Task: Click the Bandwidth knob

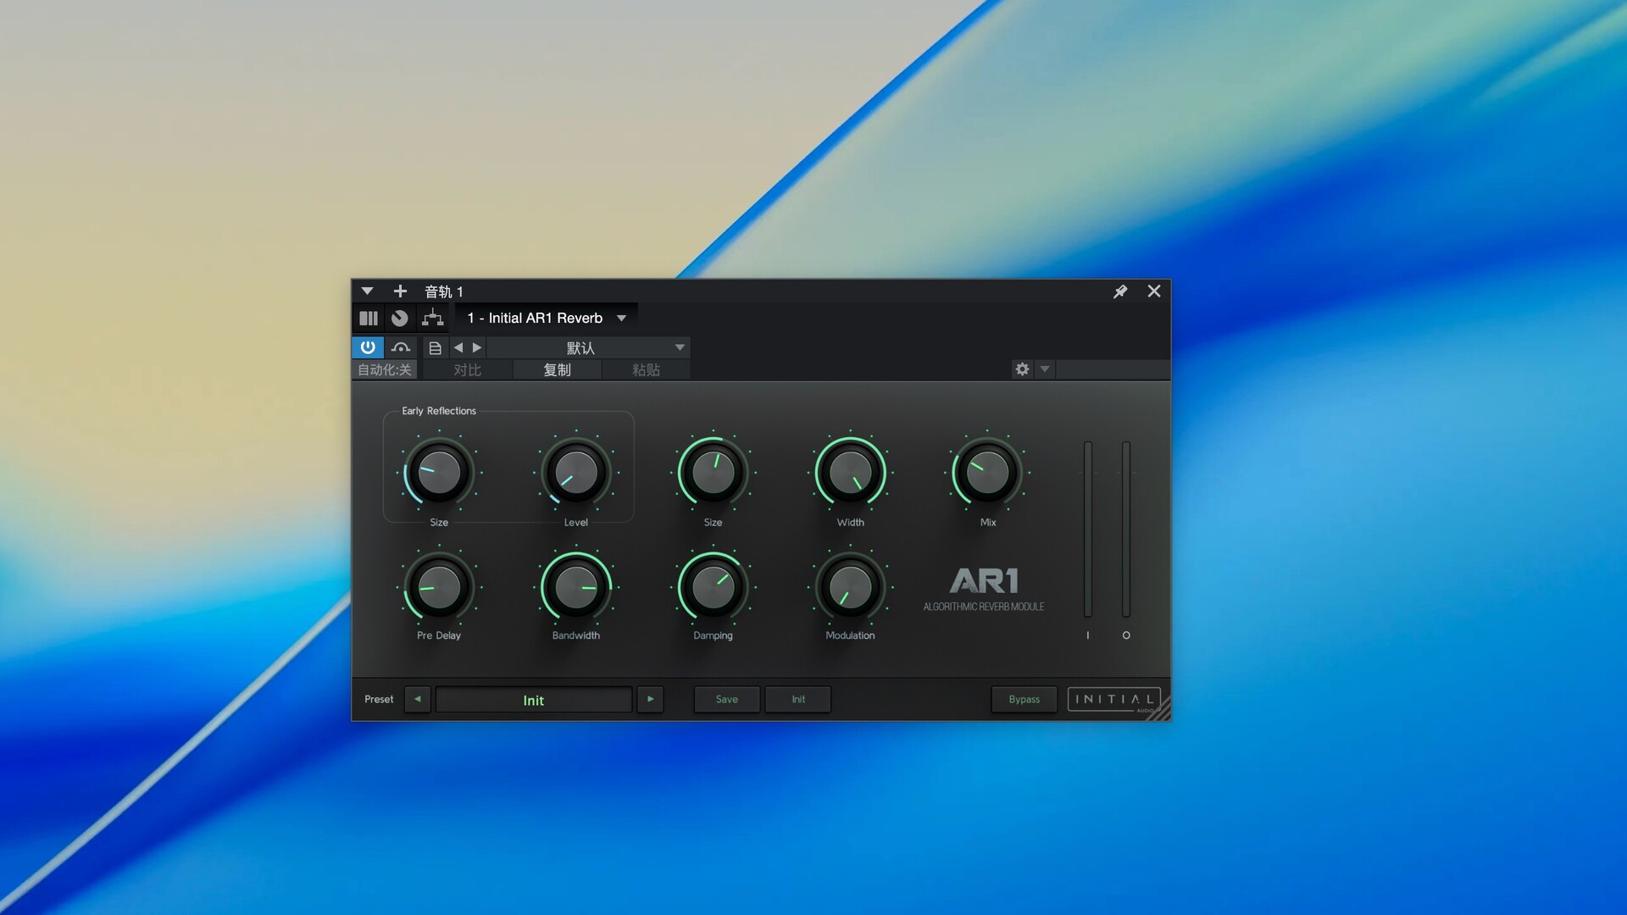Action: coord(576,587)
